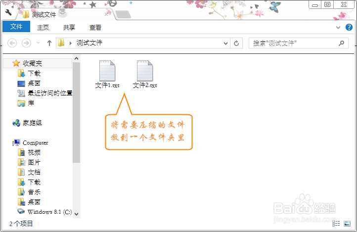The height and width of the screenshot is (232, 357).
Task: Select 收藏夹 in navigation pane
Action: (x=38, y=63)
